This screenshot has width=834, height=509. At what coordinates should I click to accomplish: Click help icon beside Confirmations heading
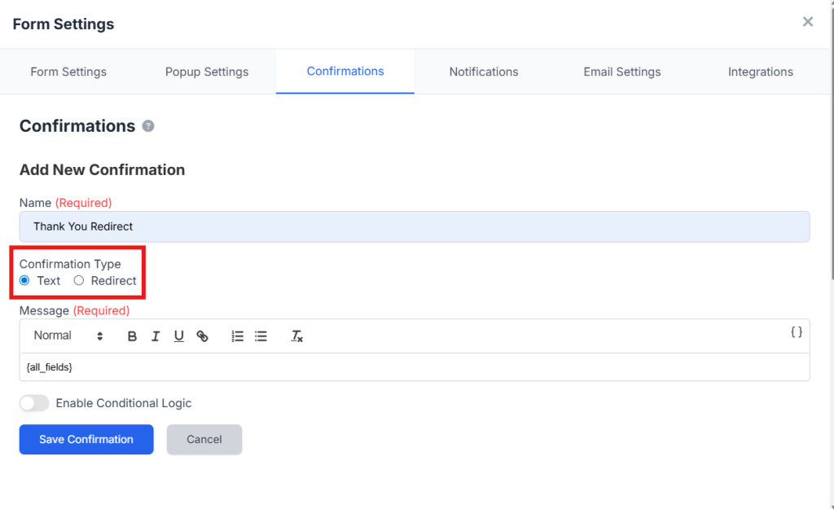[x=148, y=126]
